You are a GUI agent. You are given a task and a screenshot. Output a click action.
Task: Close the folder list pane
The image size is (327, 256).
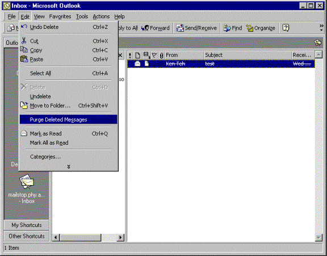(x=120, y=55)
